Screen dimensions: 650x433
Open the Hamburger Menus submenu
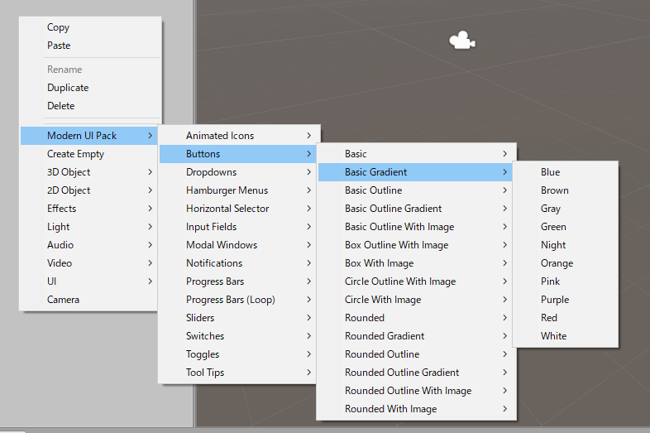point(239,190)
